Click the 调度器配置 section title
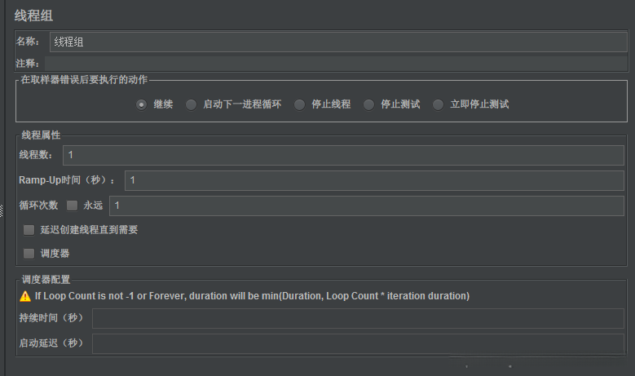This screenshot has width=635, height=376. point(46,279)
